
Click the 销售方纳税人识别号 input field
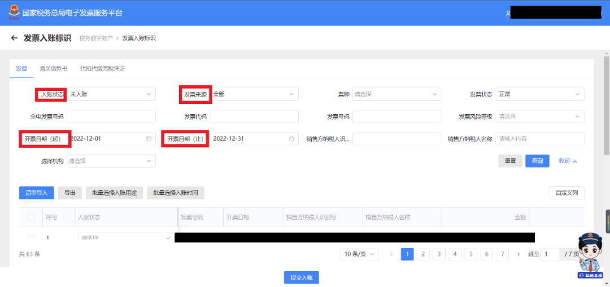397,138
